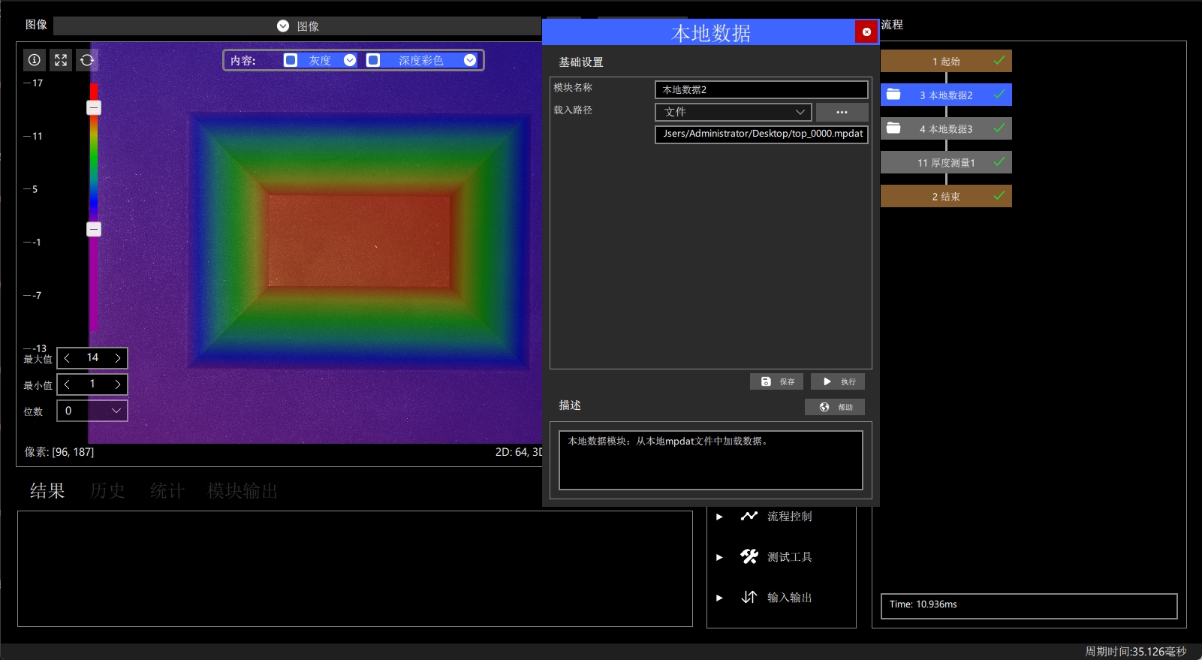The width and height of the screenshot is (1202, 660).
Task: Click the 保存 save button
Action: (777, 381)
